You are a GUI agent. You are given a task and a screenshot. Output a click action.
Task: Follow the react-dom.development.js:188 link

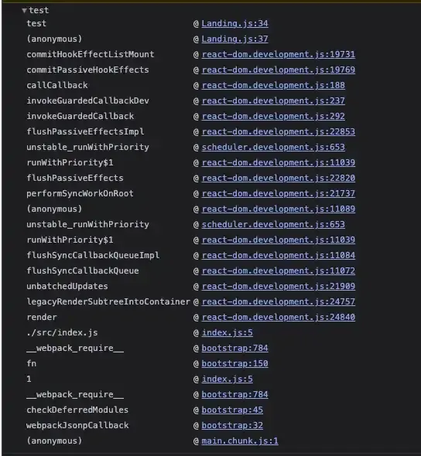273,85
